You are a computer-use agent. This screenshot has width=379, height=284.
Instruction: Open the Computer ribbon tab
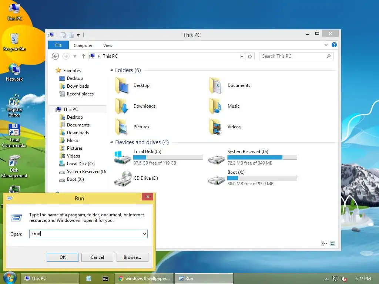coord(83,45)
